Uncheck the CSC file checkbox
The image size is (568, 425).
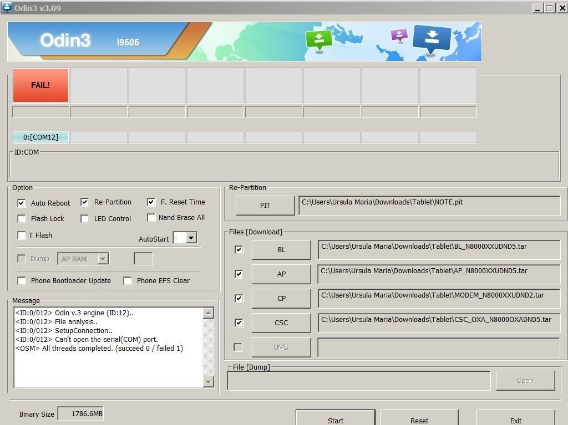(x=239, y=322)
